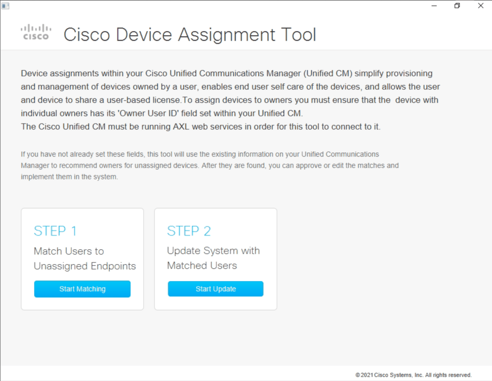Click the gray "If you have not already set" note

tap(200, 154)
